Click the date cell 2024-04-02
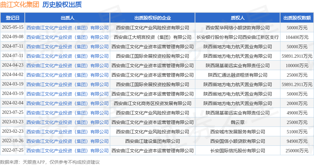The image size is (314, 165). tap(13, 74)
